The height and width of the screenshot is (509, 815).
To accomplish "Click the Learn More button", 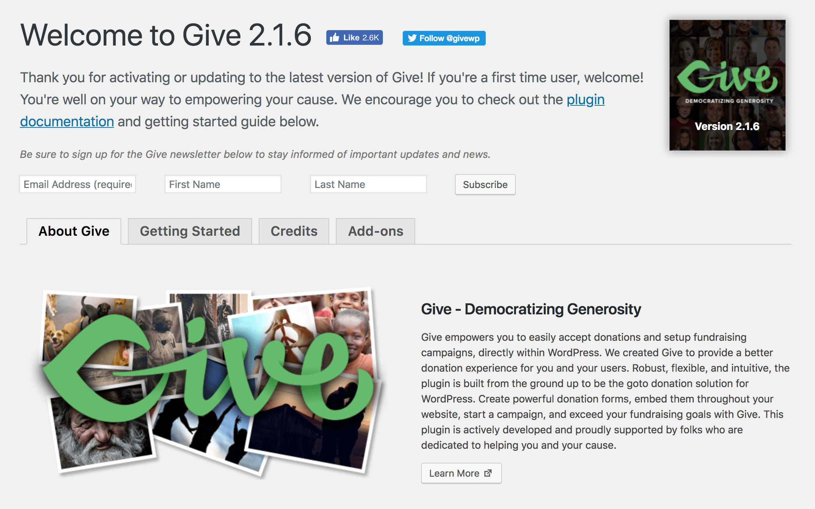I will [x=461, y=473].
